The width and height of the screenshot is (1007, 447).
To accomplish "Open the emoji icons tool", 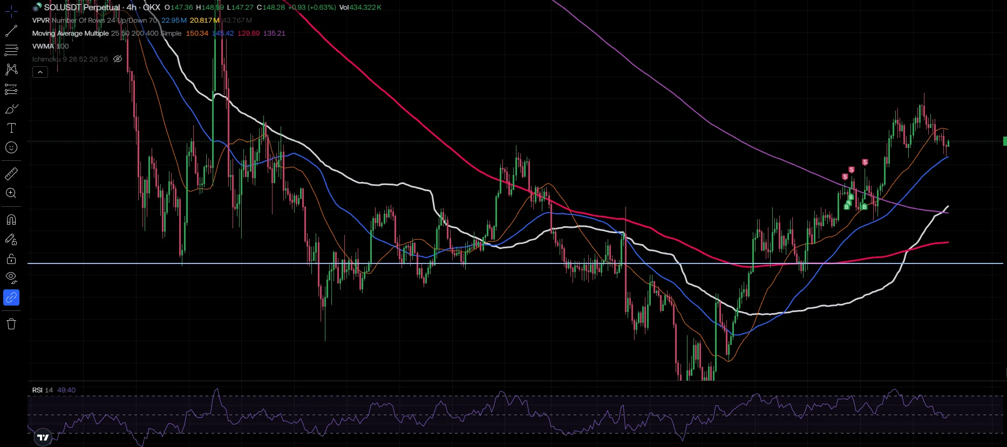I will tap(11, 147).
